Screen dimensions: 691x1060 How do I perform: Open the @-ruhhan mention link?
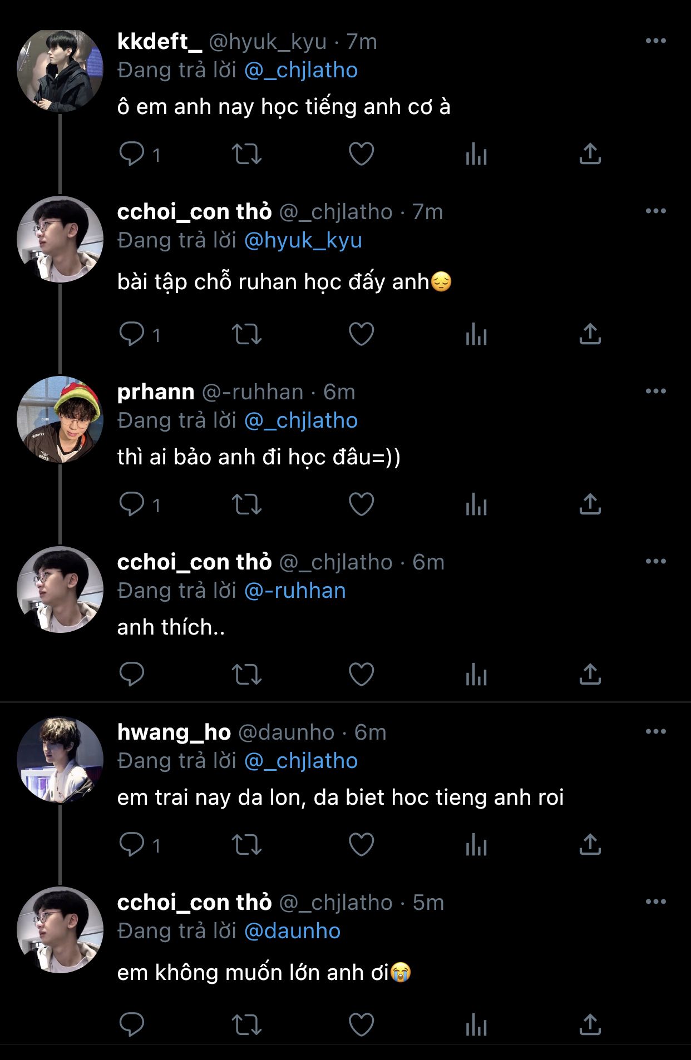point(295,591)
